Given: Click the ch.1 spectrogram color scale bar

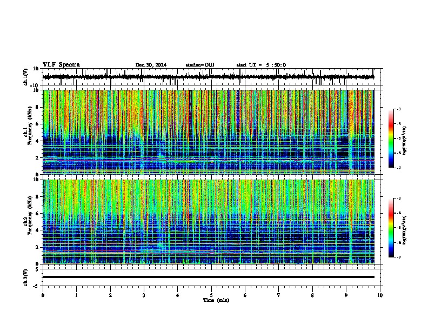Looking at the screenshot, I should point(391,138).
